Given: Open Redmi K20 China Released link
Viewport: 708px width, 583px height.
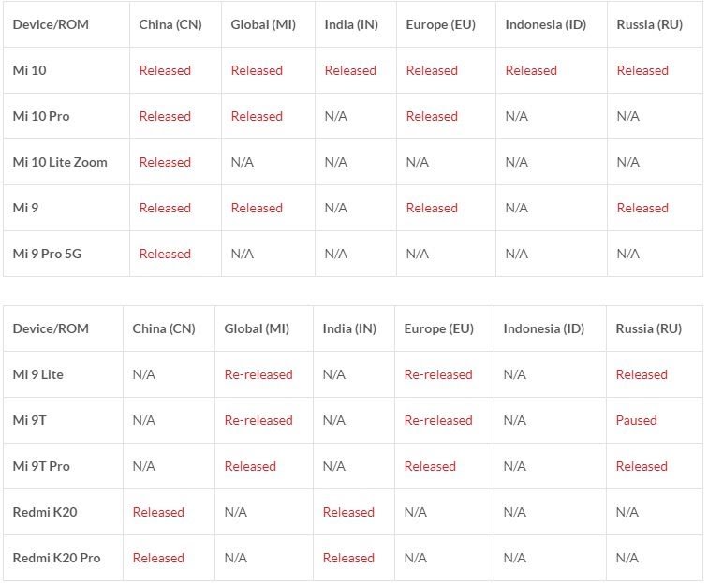Looking at the screenshot, I should click(x=158, y=512).
